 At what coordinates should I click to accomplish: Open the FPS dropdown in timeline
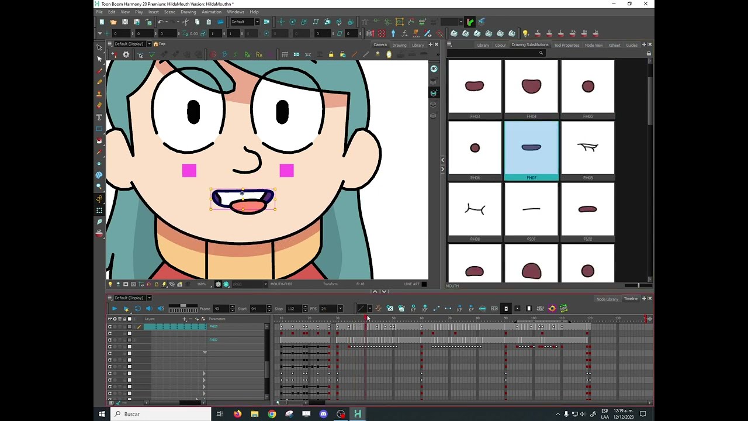pyautogui.click(x=341, y=308)
